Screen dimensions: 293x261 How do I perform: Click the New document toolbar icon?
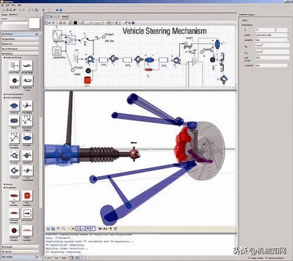pos(3,10)
